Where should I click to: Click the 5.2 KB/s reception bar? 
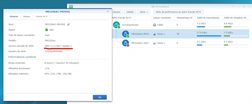pos(236,45)
